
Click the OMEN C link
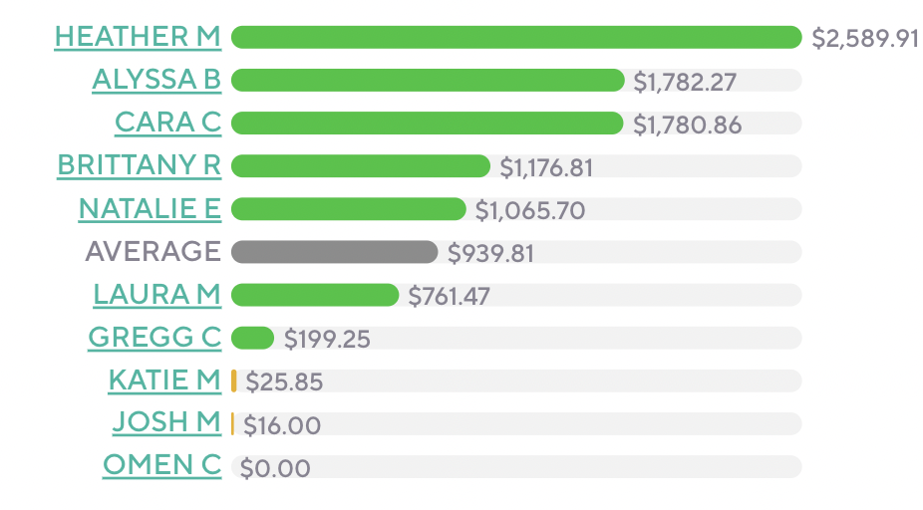click(x=161, y=466)
